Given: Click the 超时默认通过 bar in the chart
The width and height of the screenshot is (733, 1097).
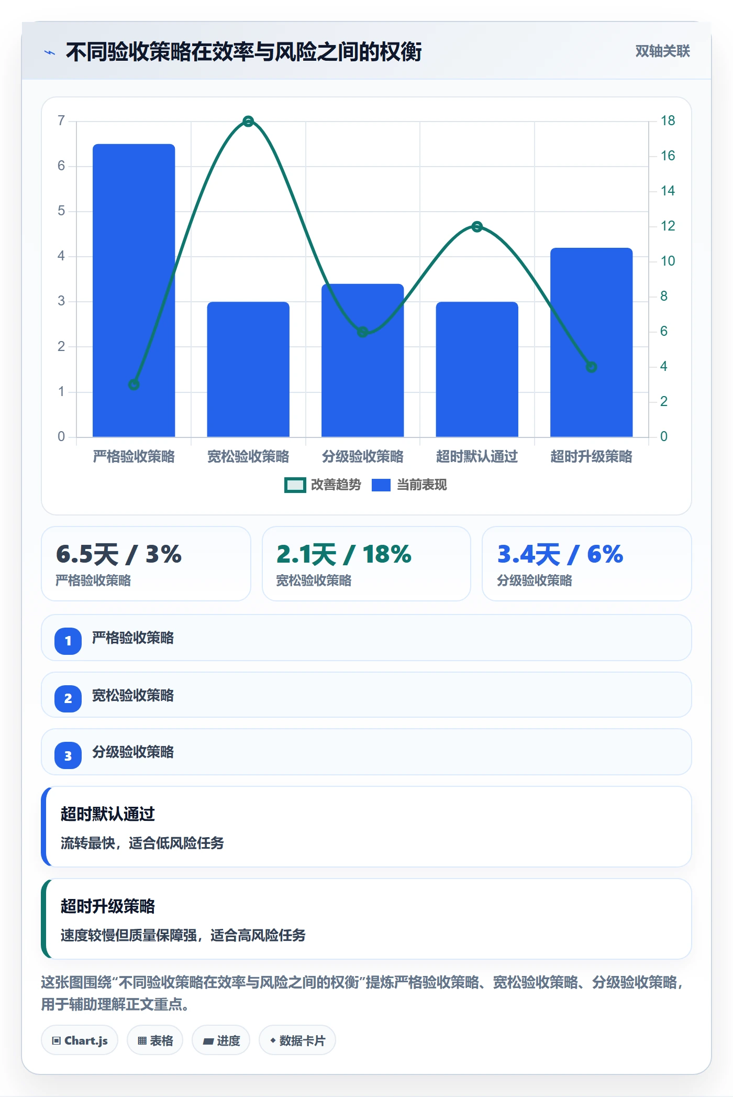Looking at the screenshot, I should point(477,369).
